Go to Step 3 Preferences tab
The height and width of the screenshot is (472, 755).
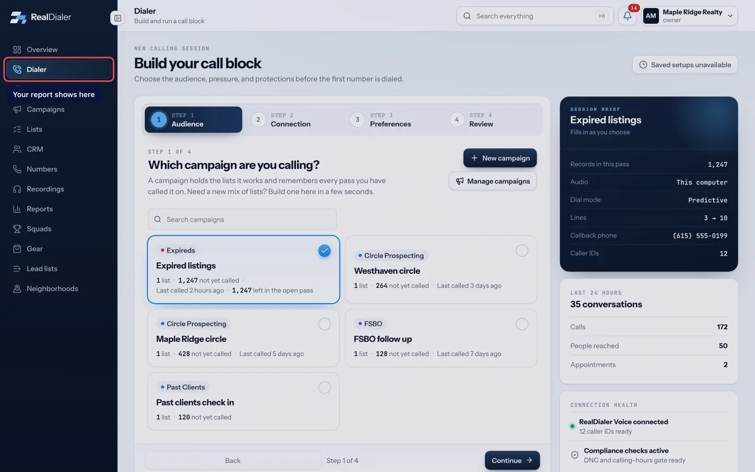(x=392, y=120)
